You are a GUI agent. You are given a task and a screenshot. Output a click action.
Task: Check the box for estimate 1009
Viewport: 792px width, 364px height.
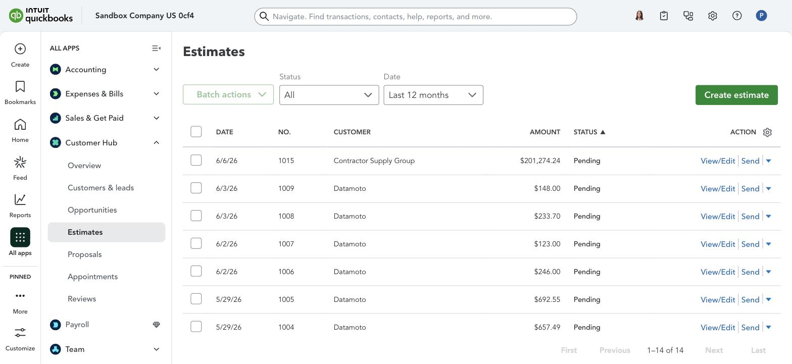click(196, 188)
